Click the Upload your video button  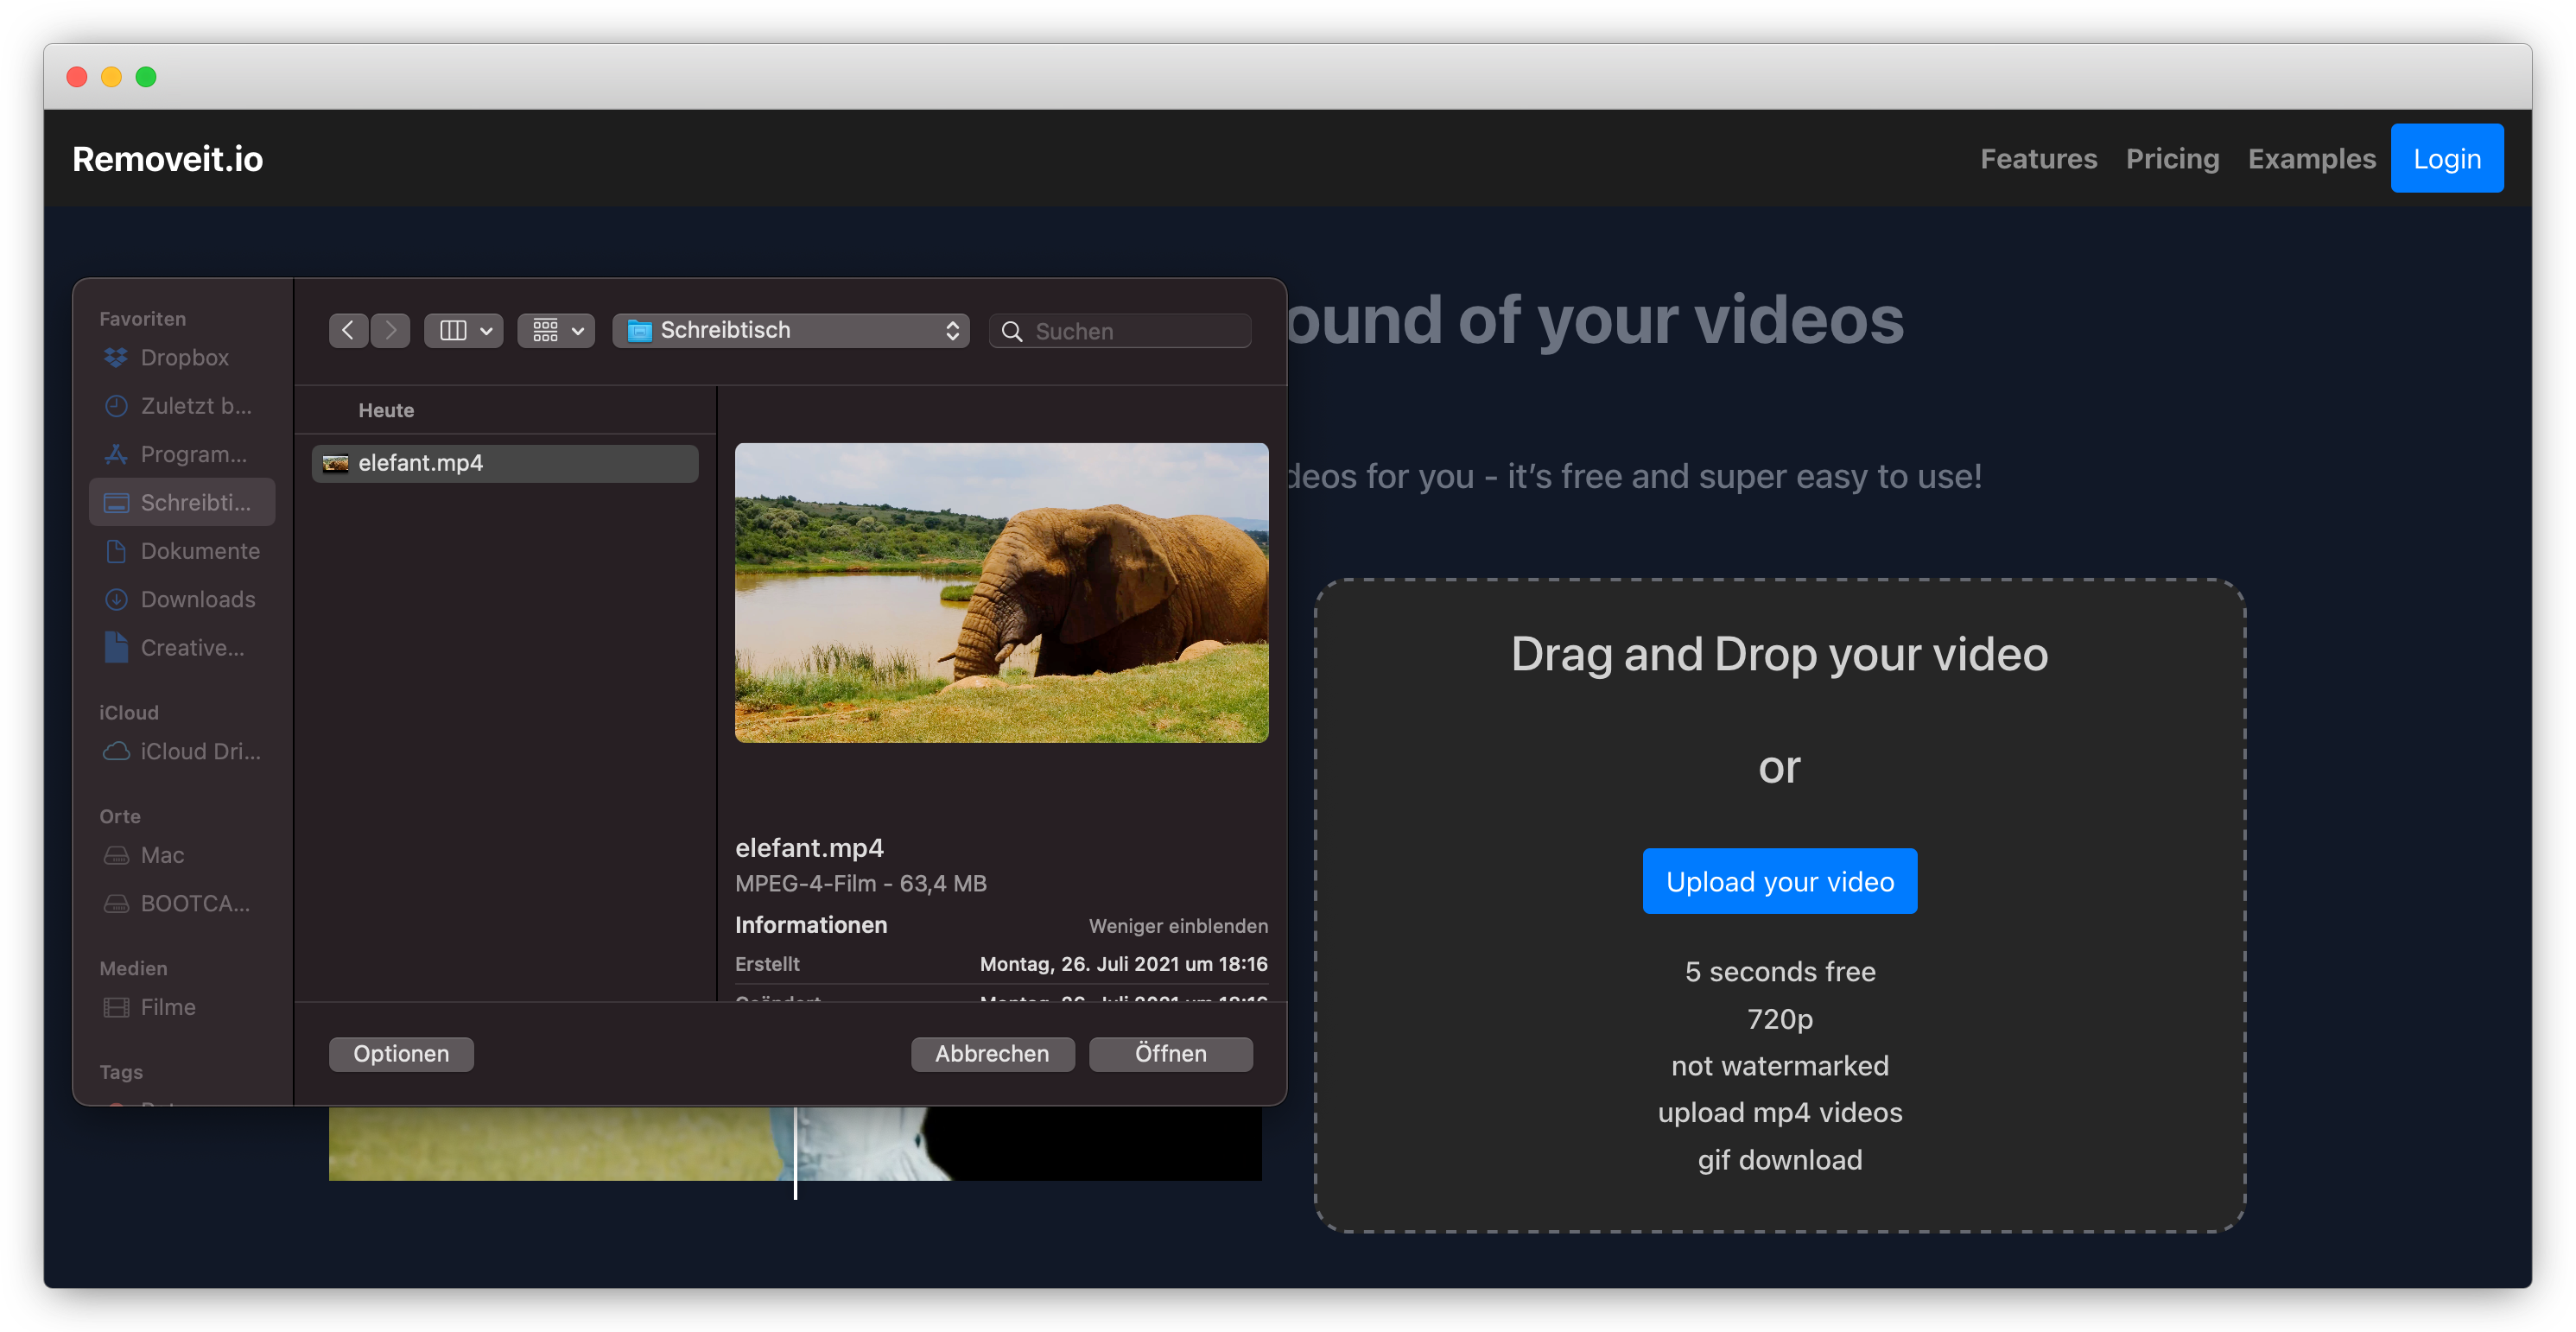(x=1780, y=880)
